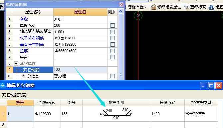223x128 pixels.
Task: Click the 水平加强筋 type cell
Action: click(201, 114)
